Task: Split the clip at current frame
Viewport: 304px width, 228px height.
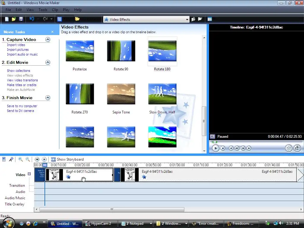Action: click(289, 148)
